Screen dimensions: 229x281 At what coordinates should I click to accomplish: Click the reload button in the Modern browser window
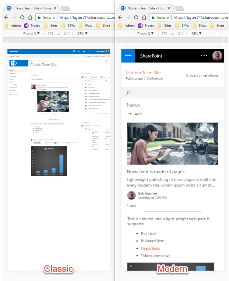(x=136, y=17)
